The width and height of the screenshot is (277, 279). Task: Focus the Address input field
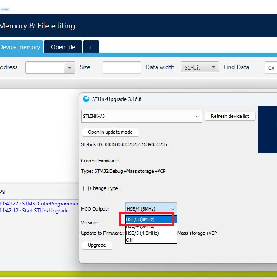(45, 67)
